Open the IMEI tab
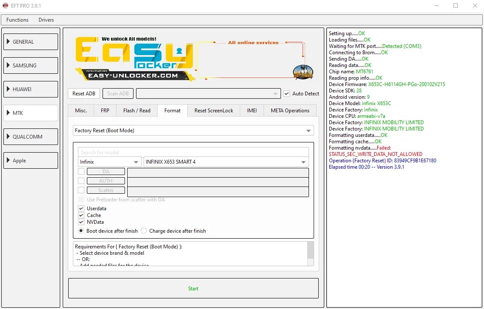 tap(252, 111)
